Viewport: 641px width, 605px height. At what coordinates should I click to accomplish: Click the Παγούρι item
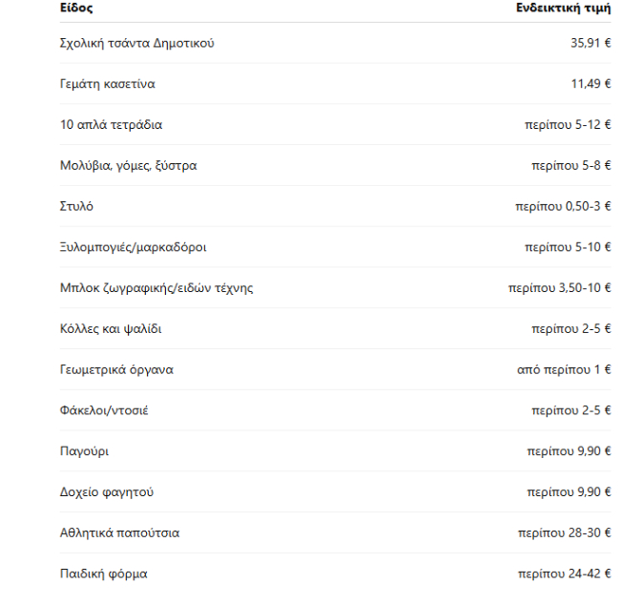pos(85,451)
